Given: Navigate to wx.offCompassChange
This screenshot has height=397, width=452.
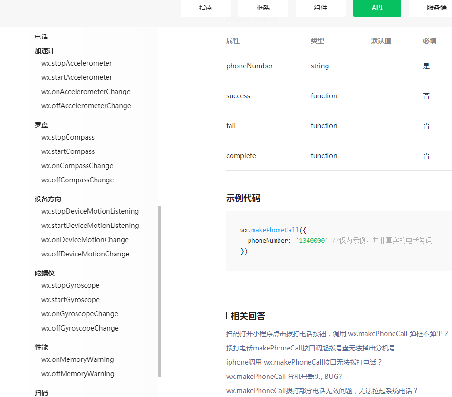Looking at the screenshot, I should pos(77,180).
